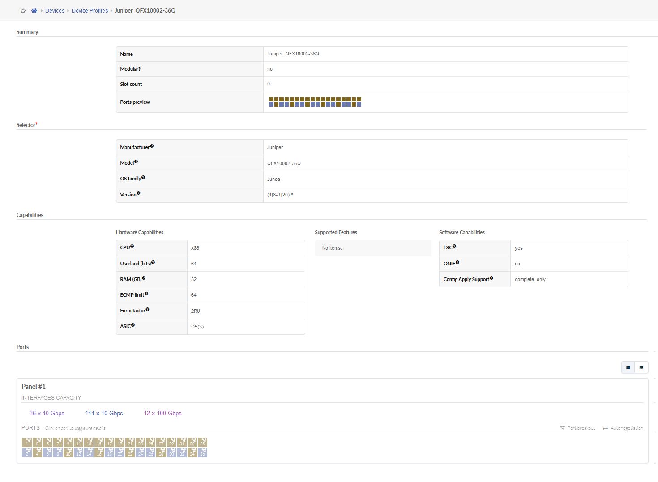Open the Form factor help icon
Screen dimensions: 658x482
click(147, 309)
